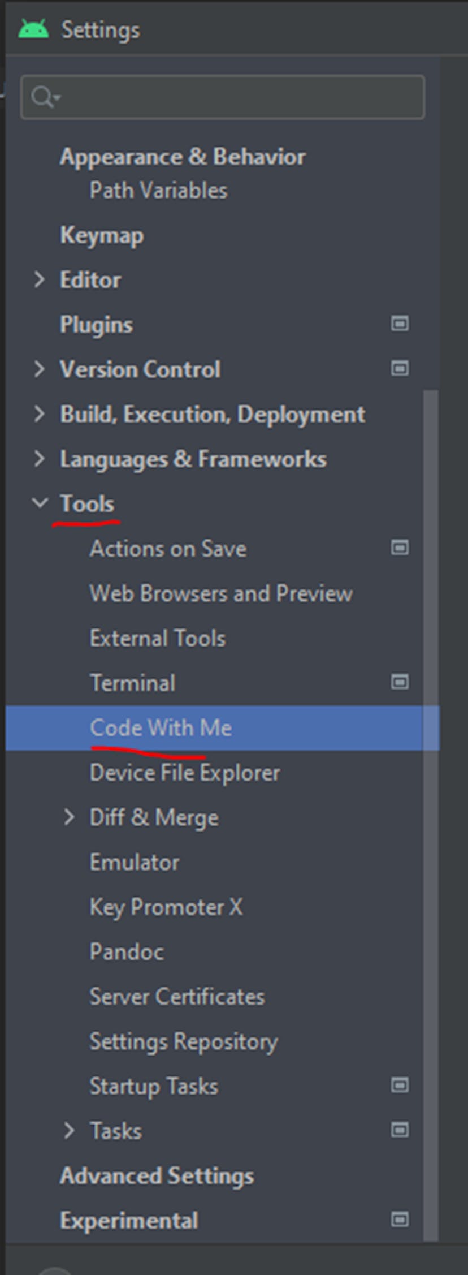468x1275 pixels.
Task: Click project-level icon beside Actions on Save
Action: [x=400, y=548]
